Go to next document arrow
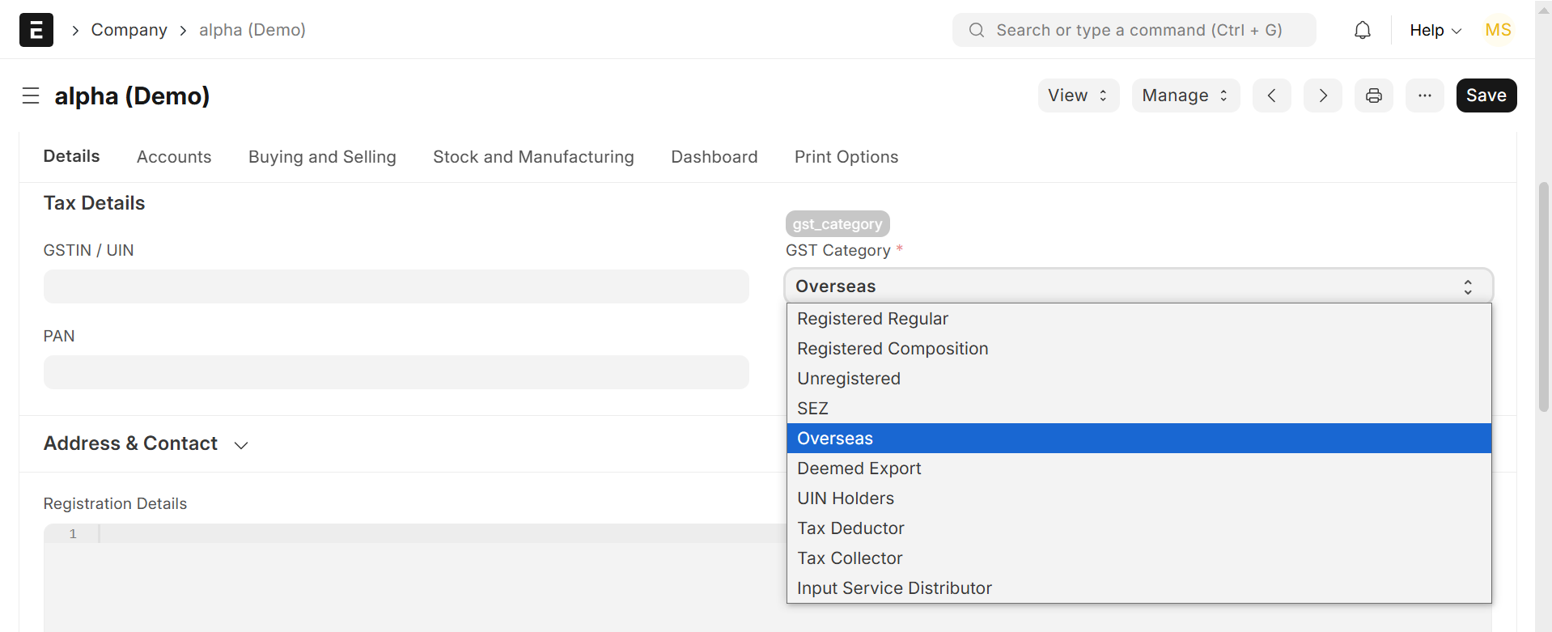 click(1322, 95)
